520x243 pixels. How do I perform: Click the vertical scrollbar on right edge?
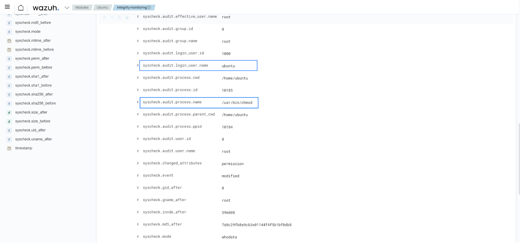(x=518, y=158)
